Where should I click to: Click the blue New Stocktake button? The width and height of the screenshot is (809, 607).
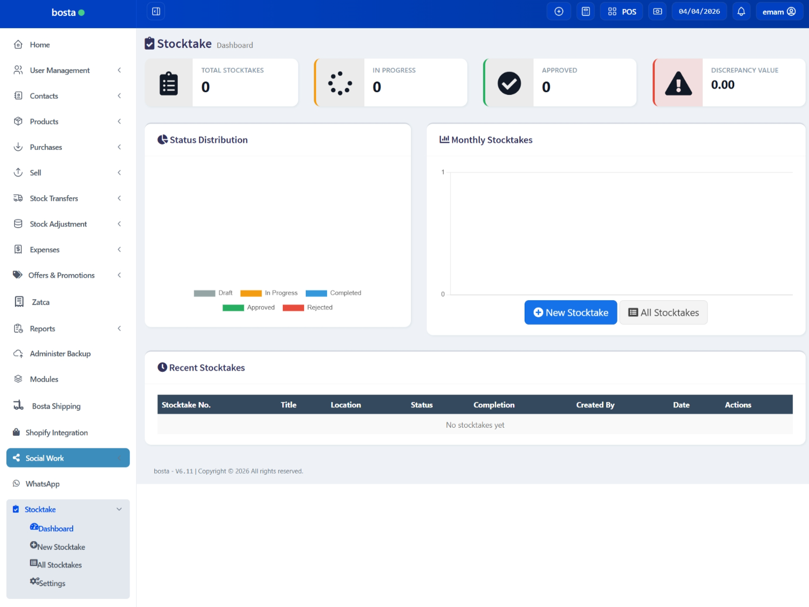[570, 313]
